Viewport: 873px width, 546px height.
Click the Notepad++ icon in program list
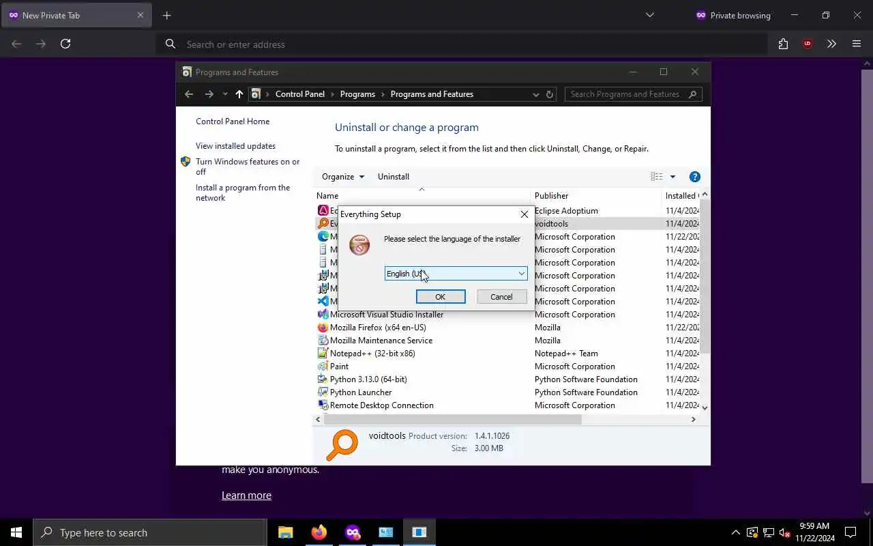tap(323, 354)
